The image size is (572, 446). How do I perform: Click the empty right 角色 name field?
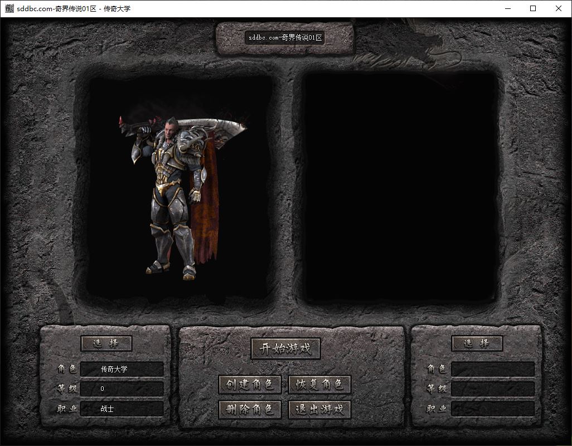(492, 369)
